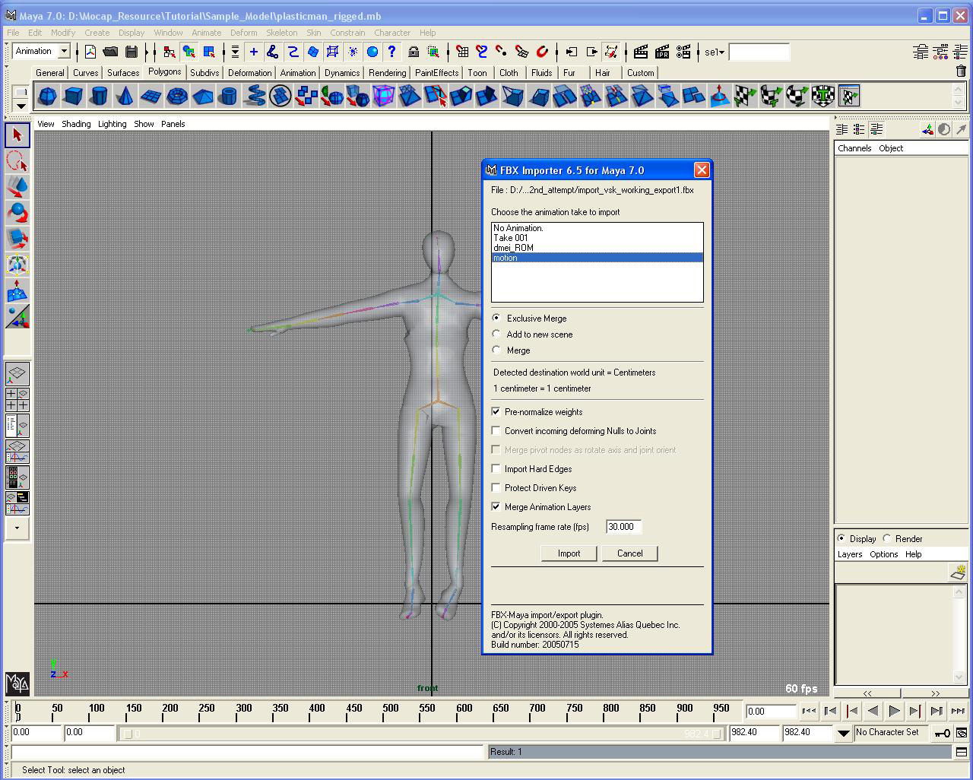The height and width of the screenshot is (780, 973).
Task: Uncheck Pre-normalize weights
Action: (x=496, y=411)
